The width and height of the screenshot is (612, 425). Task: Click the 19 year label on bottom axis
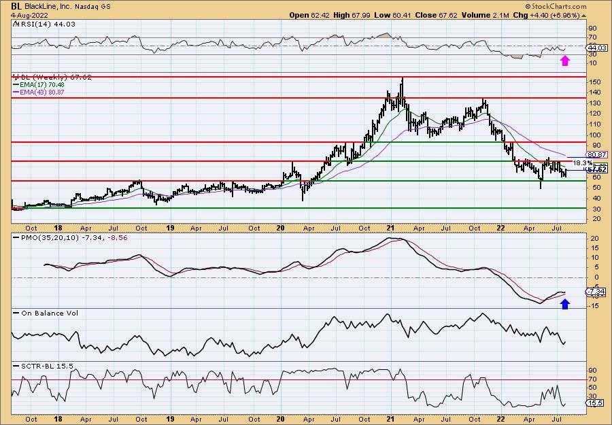(x=170, y=419)
